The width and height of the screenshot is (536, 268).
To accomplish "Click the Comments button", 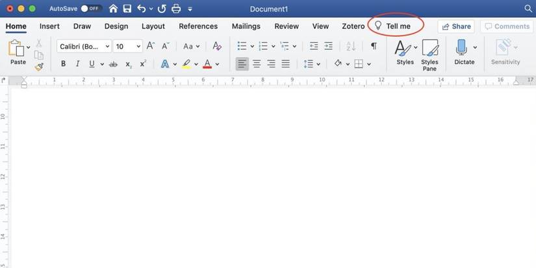I will [507, 27].
